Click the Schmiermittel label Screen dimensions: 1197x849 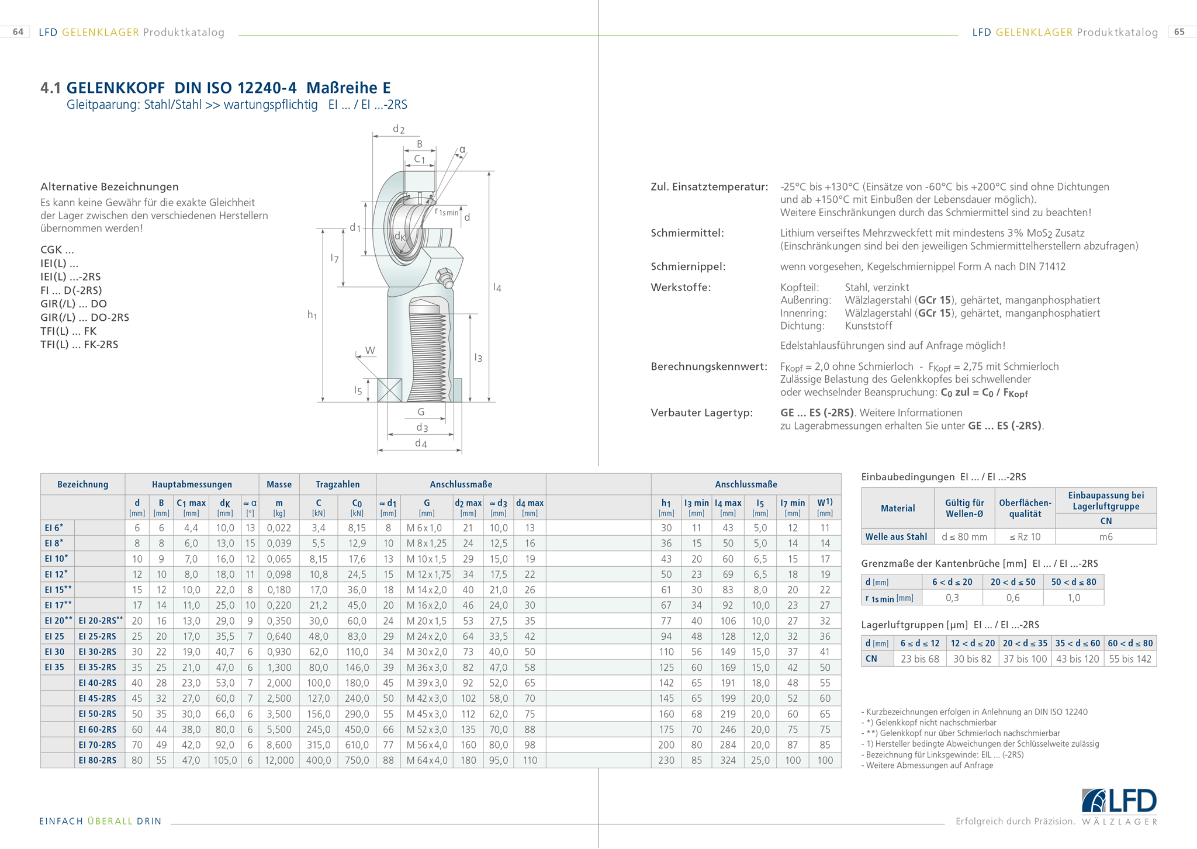(687, 233)
